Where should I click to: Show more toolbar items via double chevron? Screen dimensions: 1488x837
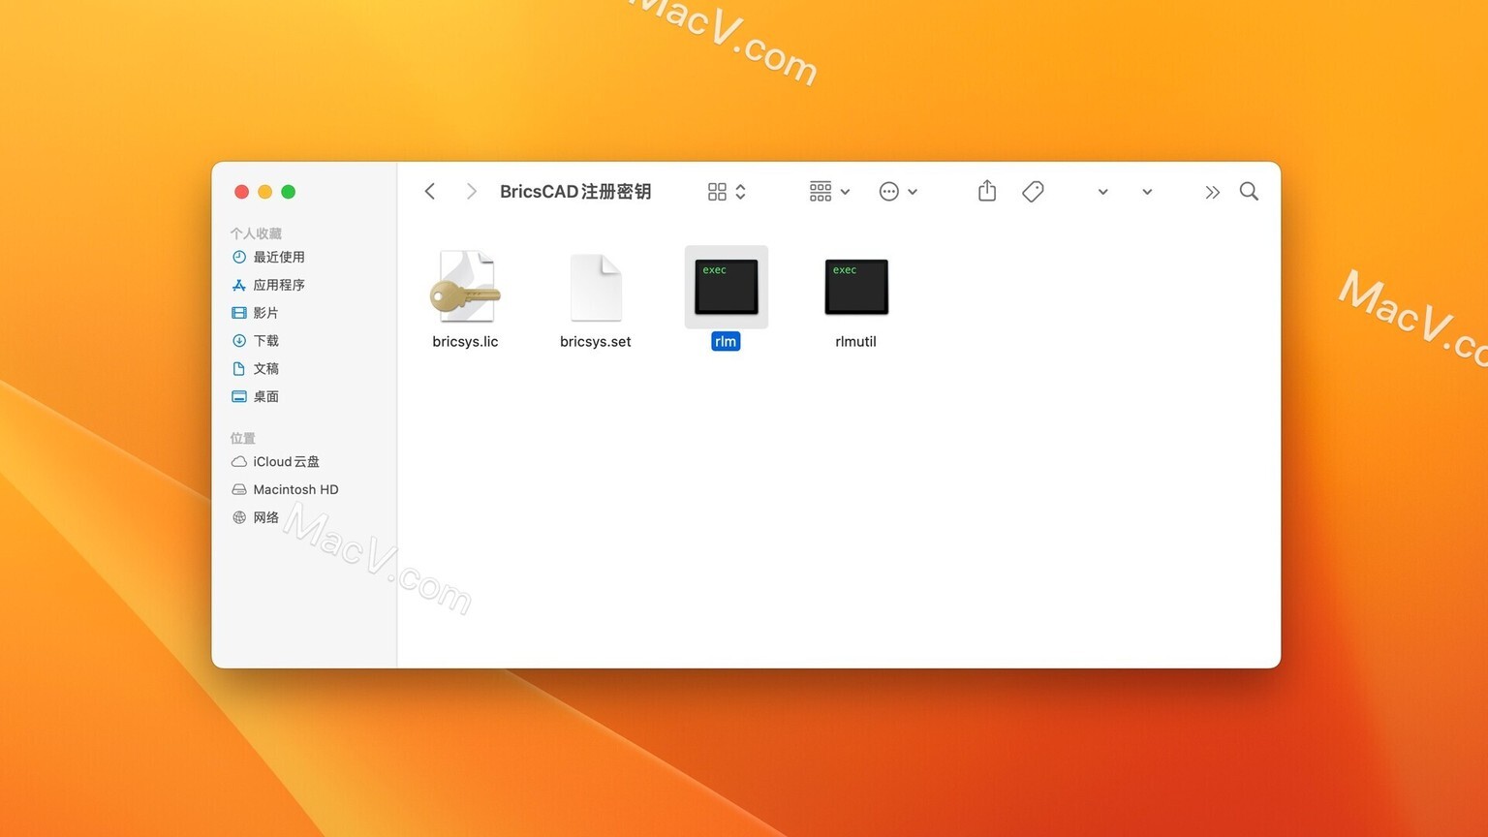click(x=1212, y=192)
